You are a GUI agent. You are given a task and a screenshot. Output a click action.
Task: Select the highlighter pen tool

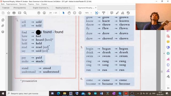pyautogui.click(x=117, y=13)
